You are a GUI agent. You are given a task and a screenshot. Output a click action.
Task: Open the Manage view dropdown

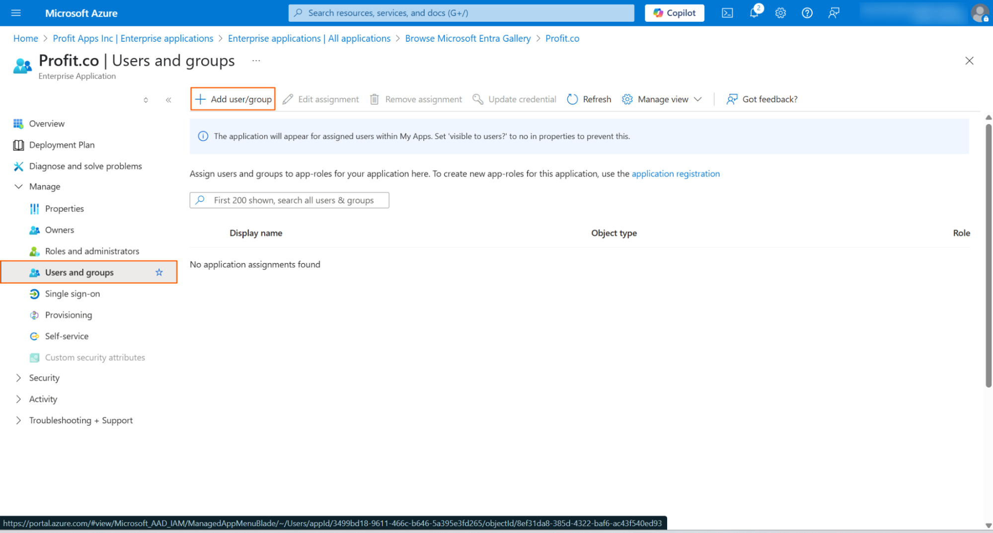pos(662,99)
